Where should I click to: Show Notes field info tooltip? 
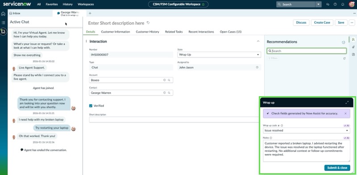tap(271, 138)
